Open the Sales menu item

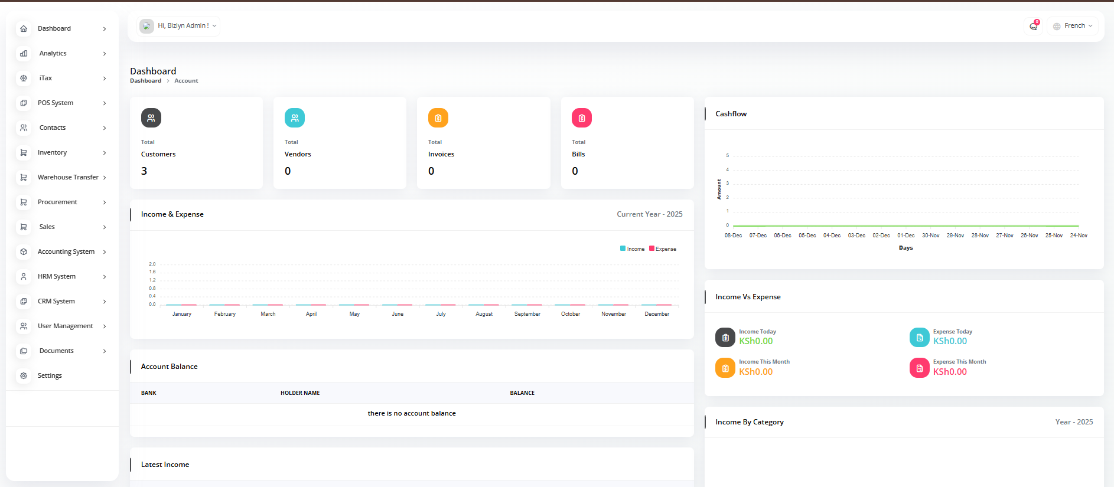62,227
